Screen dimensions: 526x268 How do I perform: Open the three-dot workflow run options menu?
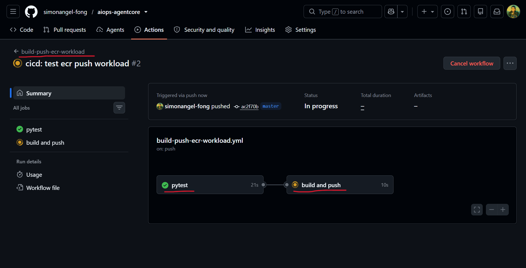point(510,63)
